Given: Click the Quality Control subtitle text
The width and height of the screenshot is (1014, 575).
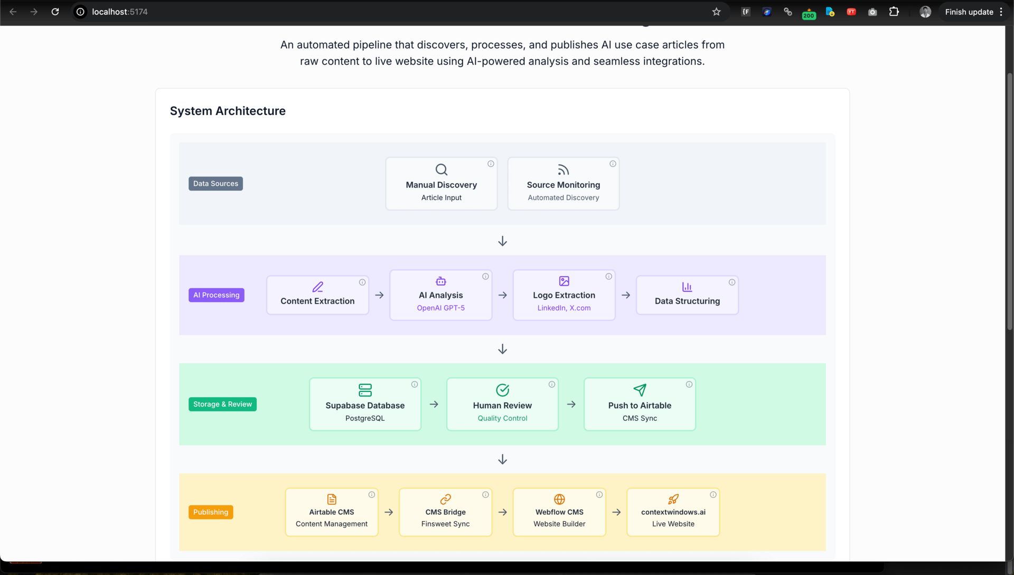Looking at the screenshot, I should pyautogui.click(x=502, y=419).
